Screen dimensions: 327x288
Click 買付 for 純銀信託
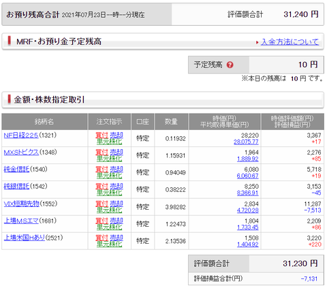(x=102, y=187)
